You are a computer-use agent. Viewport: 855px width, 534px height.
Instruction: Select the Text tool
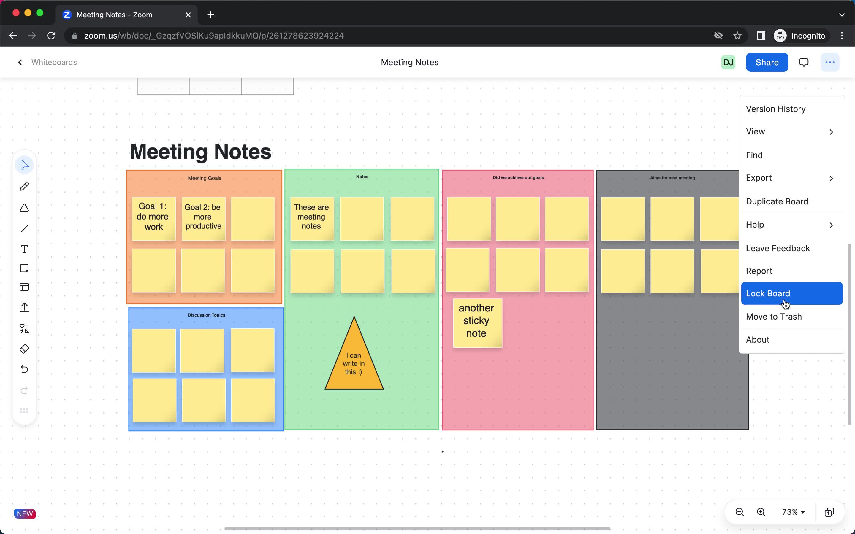[x=25, y=249]
